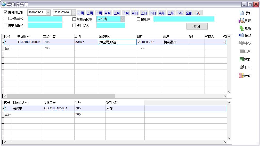Click the 导出 (Export) Excel icon
260x146 pixels.
point(241,60)
